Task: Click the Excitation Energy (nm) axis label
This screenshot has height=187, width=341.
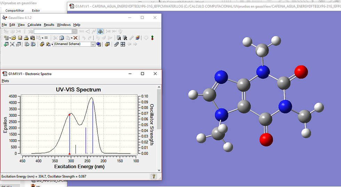Action: coord(79,166)
